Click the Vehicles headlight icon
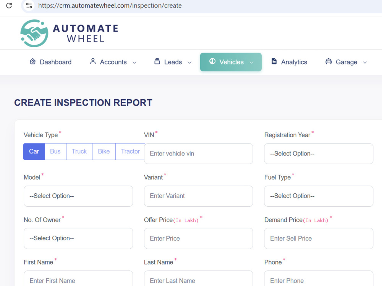The width and height of the screenshot is (382, 286). pos(212,61)
